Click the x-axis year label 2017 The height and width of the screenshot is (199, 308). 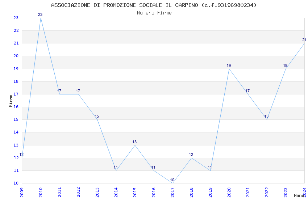(172, 192)
